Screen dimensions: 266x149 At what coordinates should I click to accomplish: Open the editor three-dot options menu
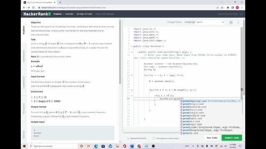[238, 22]
